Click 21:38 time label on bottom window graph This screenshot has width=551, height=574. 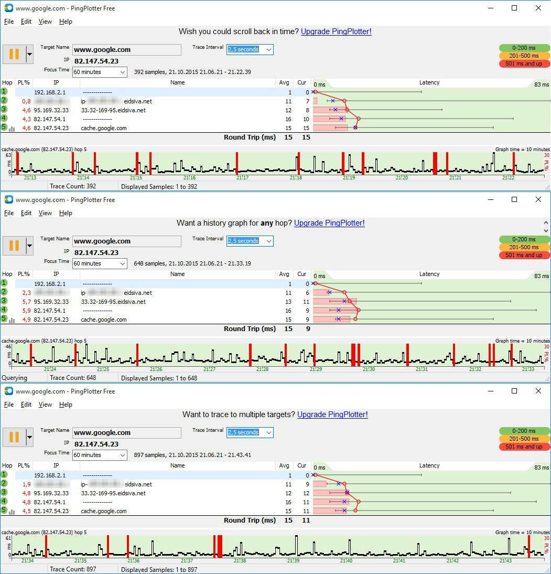coord(240,561)
